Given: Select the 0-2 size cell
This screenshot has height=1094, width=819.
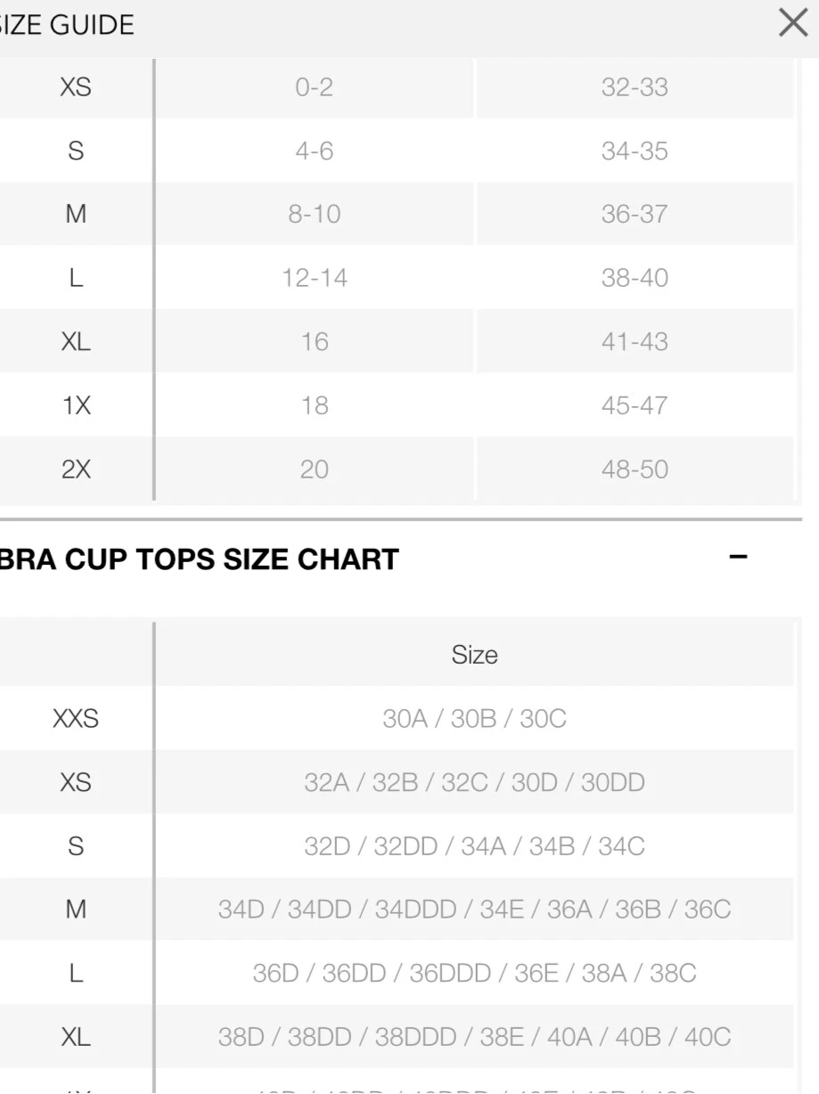Looking at the screenshot, I should pyautogui.click(x=315, y=87).
